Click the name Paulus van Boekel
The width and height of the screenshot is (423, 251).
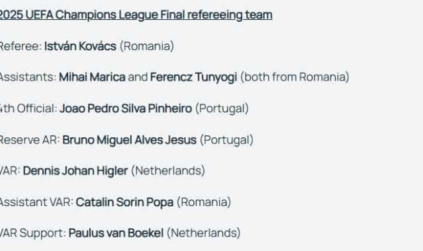point(116,233)
